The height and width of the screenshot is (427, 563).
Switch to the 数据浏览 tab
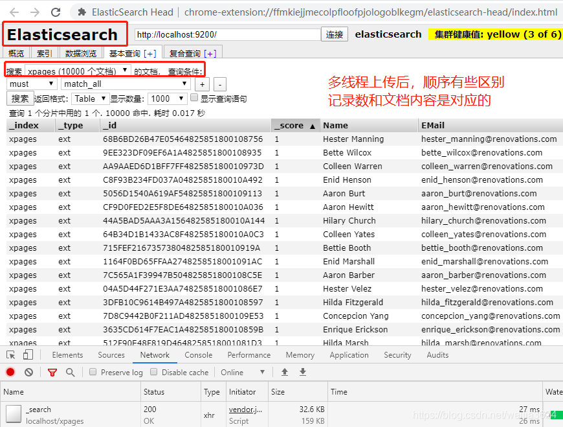tap(81, 54)
